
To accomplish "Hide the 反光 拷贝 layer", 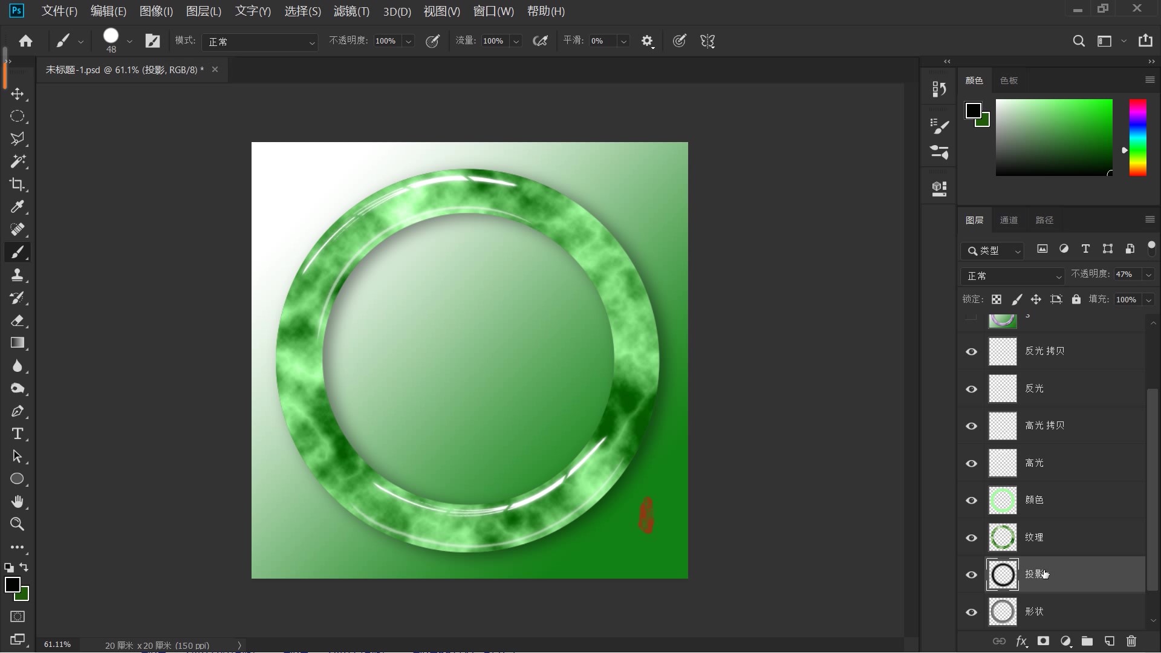I will point(972,352).
